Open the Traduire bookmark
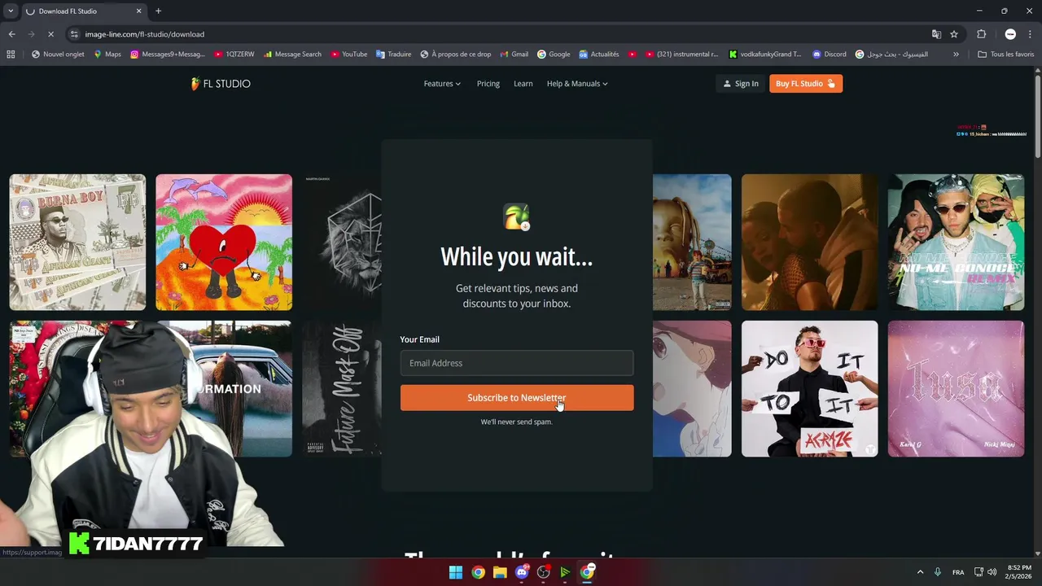 point(393,55)
